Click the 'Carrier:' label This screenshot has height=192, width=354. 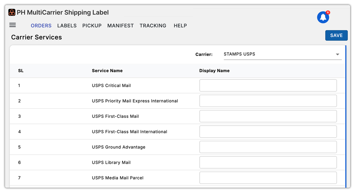pos(204,54)
